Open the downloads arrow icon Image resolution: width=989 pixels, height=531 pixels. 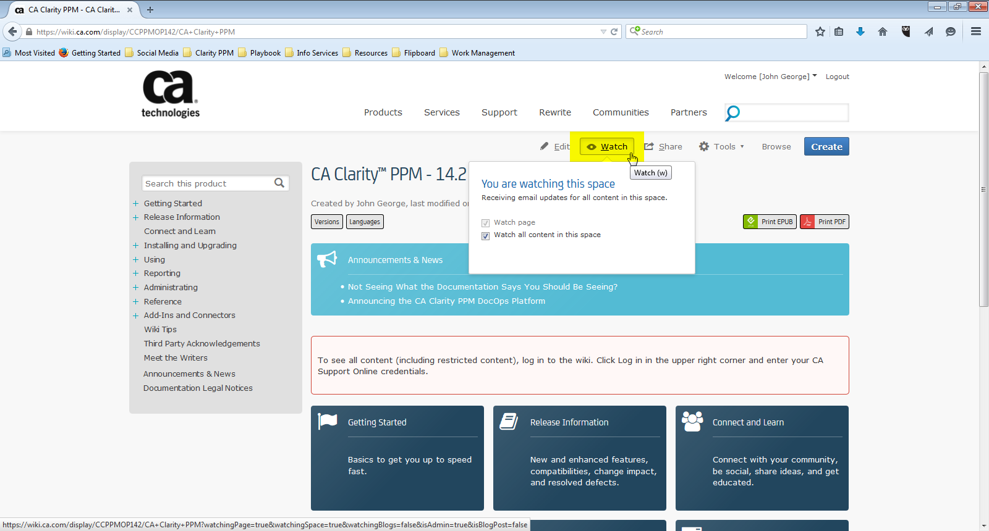[860, 31]
